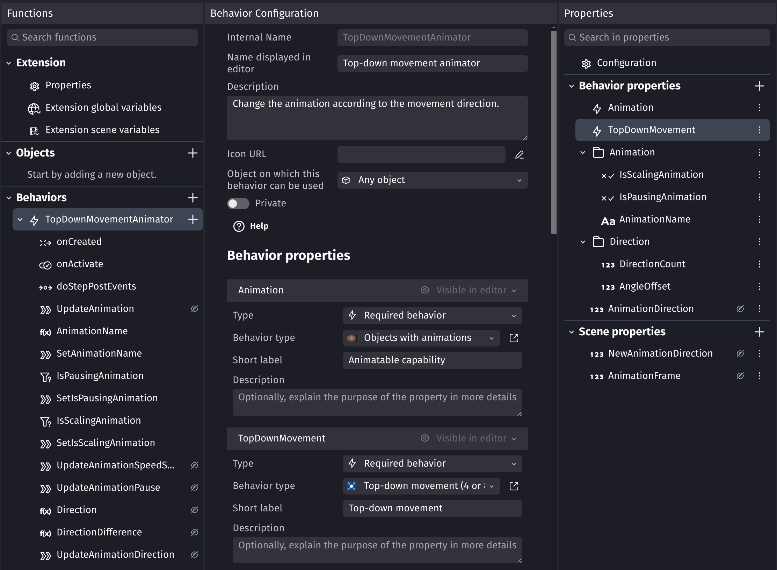Image resolution: width=777 pixels, height=570 pixels.
Task: Collapse the Extension section
Action: 9,63
